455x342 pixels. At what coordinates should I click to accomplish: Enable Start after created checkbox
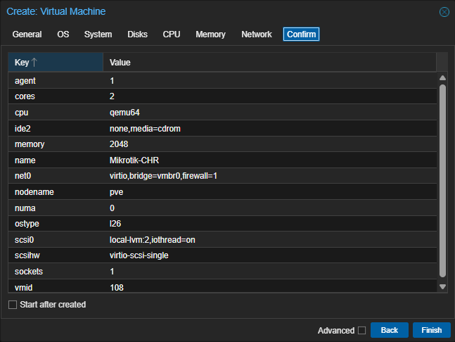point(13,305)
